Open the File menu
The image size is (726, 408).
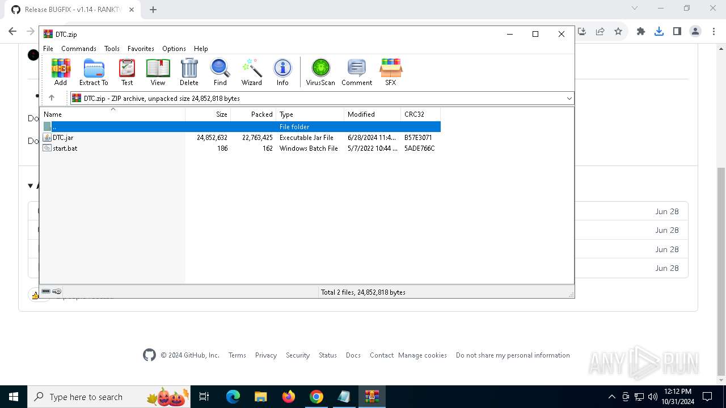(x=48, y=49)
